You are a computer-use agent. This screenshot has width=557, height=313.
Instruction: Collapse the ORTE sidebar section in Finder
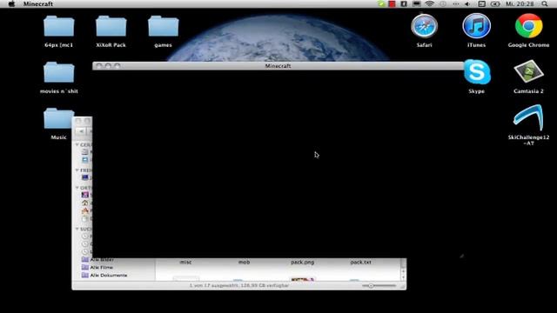tap(77, 188)
